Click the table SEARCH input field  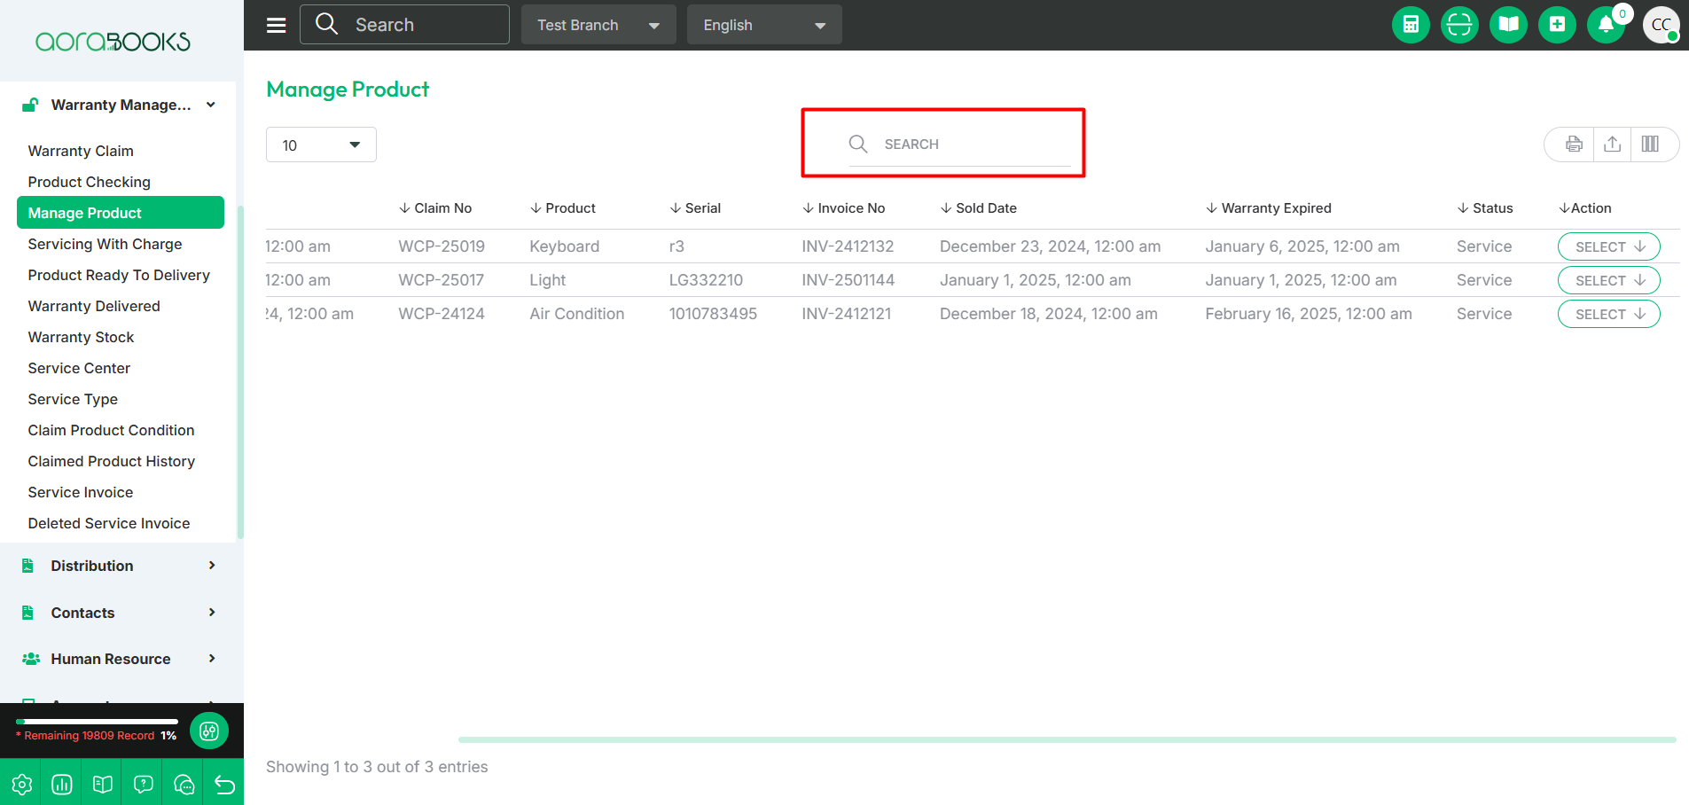[x=960, y=144]
